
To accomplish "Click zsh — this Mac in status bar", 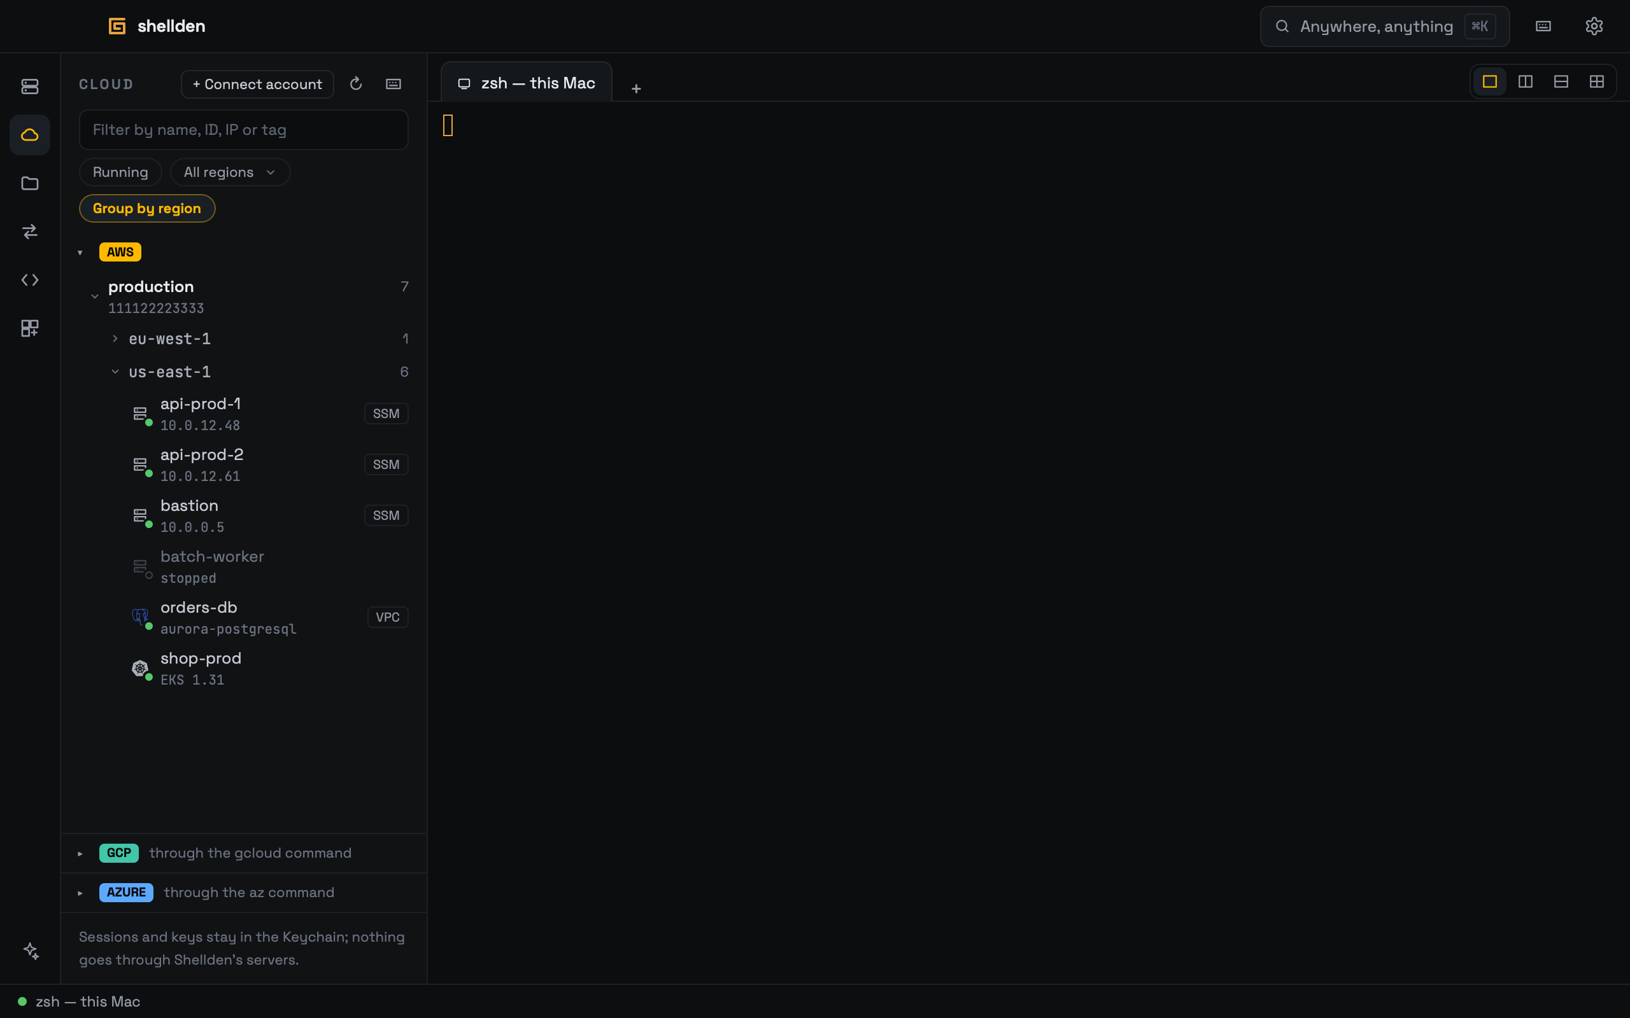I will 88,1001.
